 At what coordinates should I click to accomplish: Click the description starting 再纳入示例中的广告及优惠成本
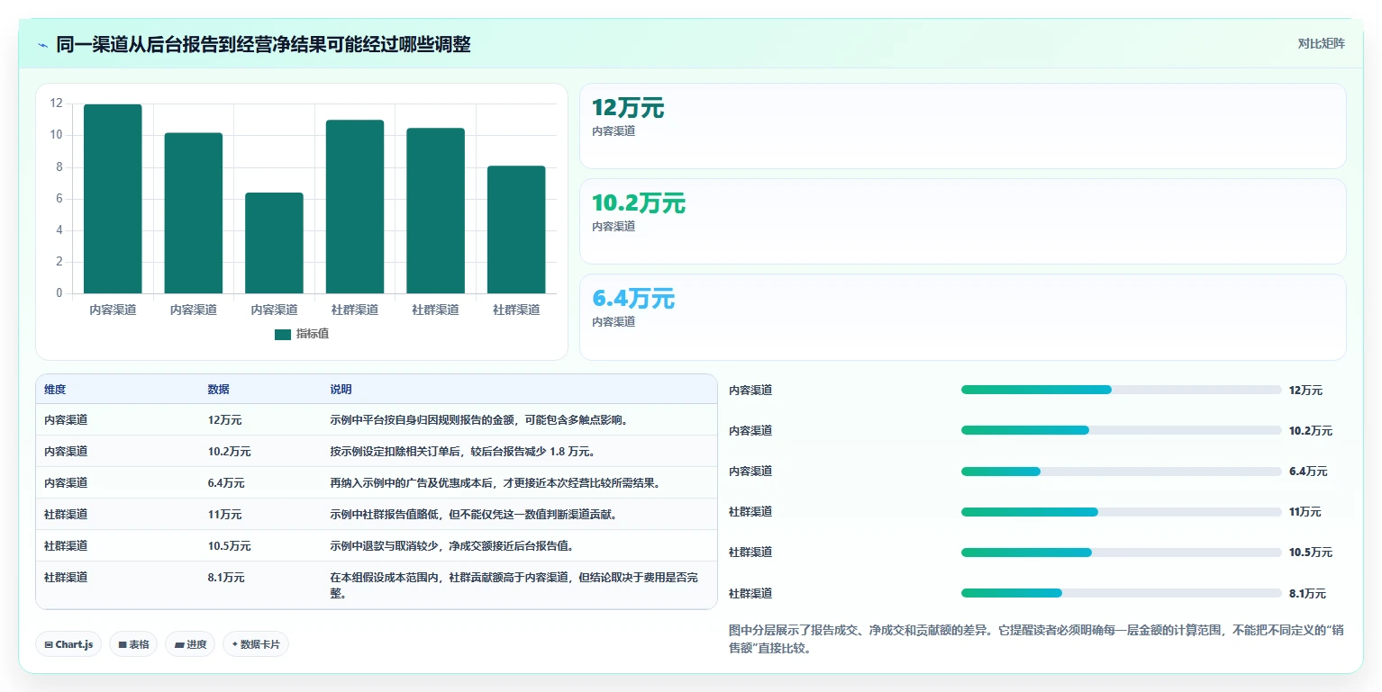(x=496, y=482)
